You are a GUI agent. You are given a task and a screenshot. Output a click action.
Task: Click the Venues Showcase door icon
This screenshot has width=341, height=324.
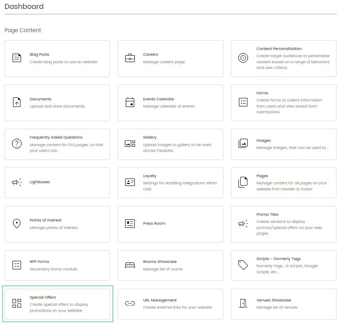(x=243, y=303)
